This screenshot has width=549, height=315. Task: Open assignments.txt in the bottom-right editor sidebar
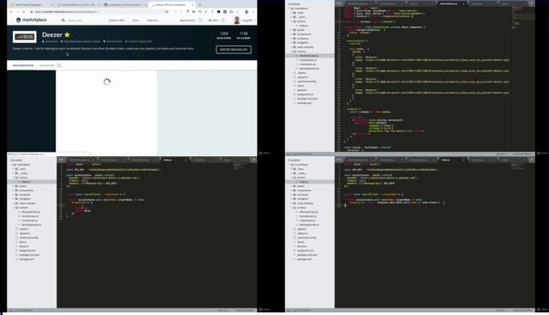305,251
